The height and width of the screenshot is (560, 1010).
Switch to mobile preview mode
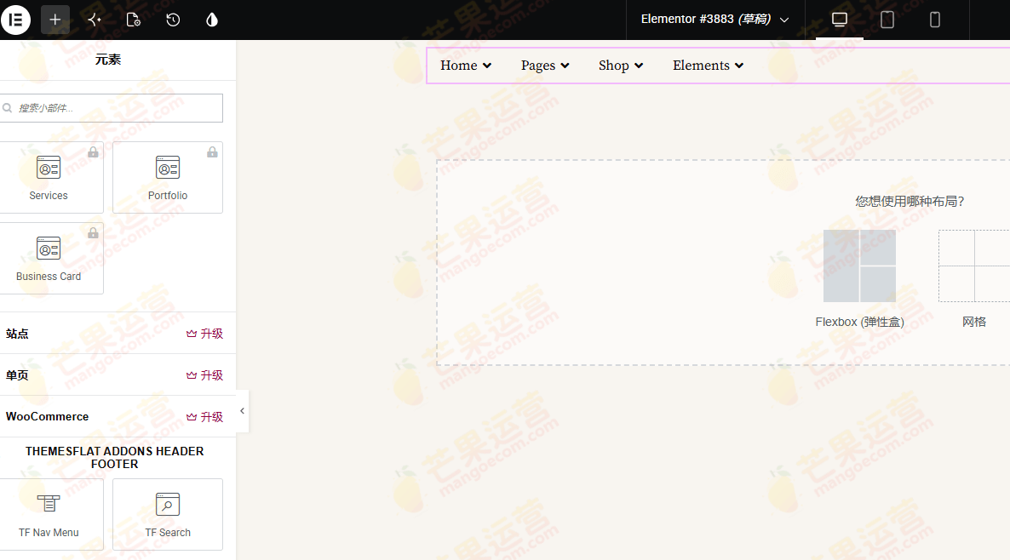click(935, 20)
